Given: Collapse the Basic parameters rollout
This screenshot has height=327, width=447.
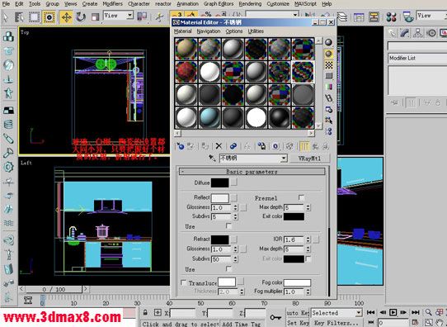Looking at the screenshot, I should click(252, 172).
